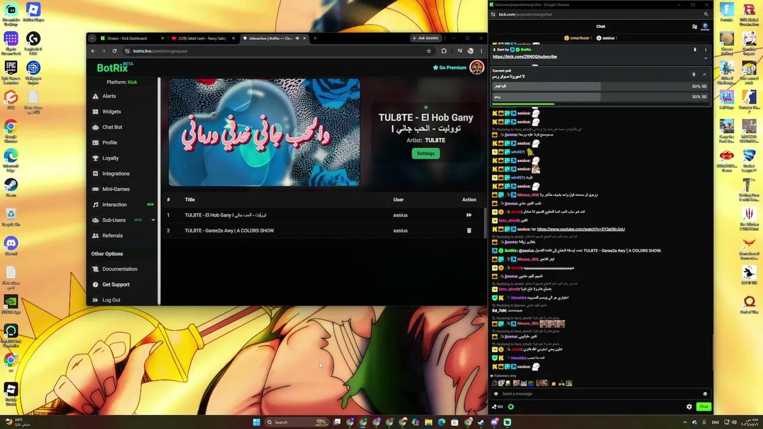Screen dimensions: 763x429
Task: Click the green Settings button
Action: coord(426,153)
